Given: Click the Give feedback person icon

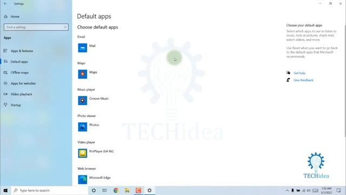Looking at the screenshot, I should [x=288, y=80].
